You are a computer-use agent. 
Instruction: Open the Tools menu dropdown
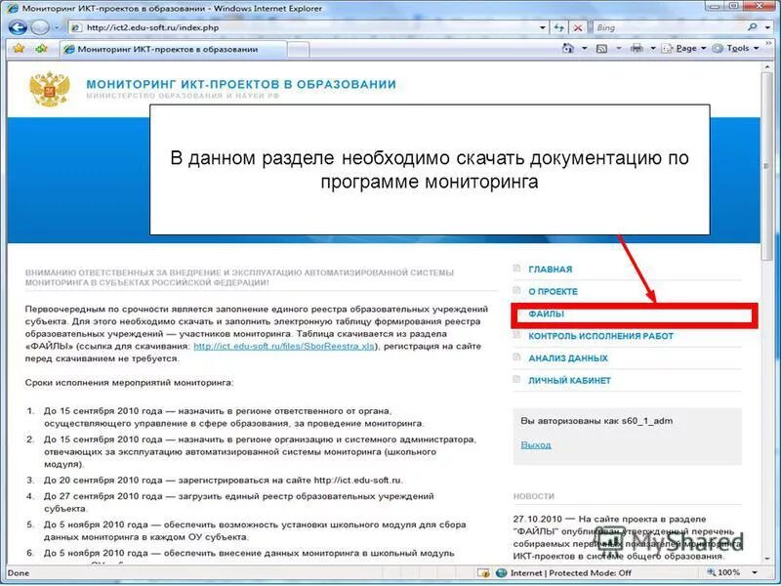739,48
